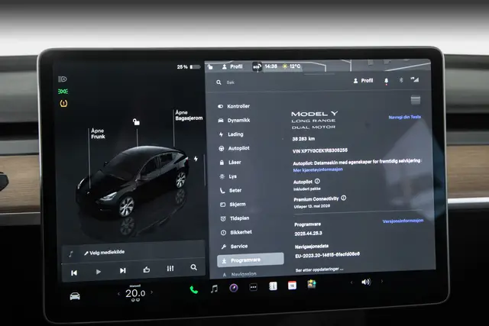Open the Dynamikk settings menu
Screen dimensions: 489x326
(x=234, y=121)
